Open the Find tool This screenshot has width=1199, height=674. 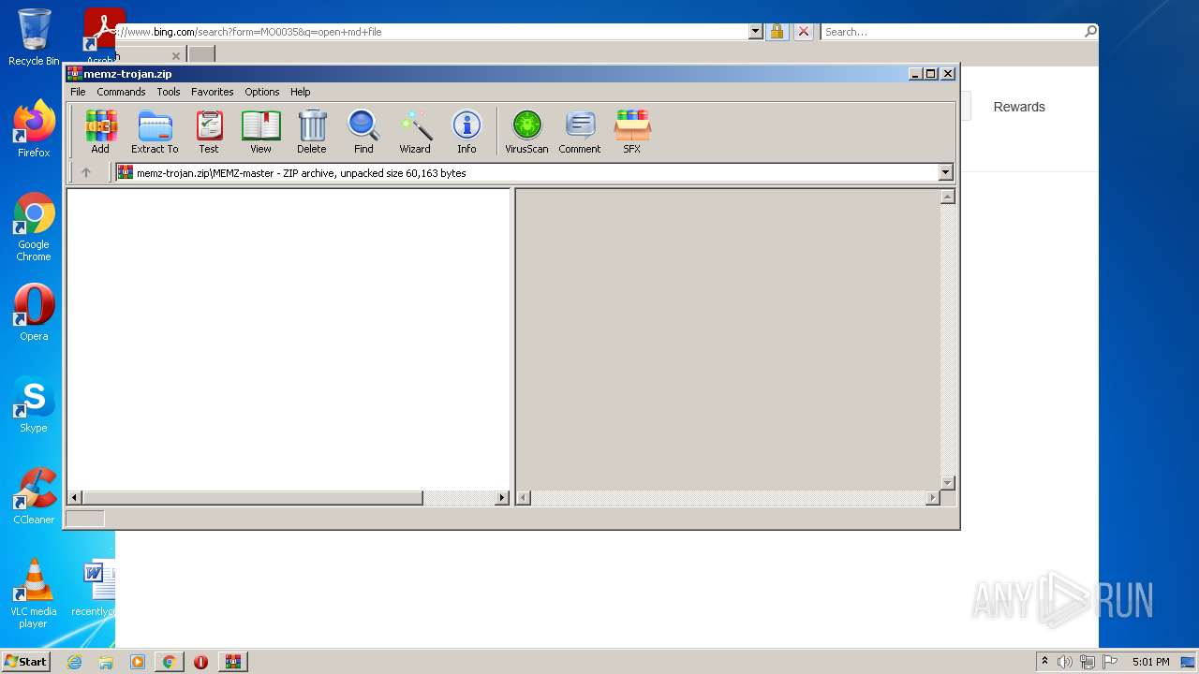click(363, 131)
